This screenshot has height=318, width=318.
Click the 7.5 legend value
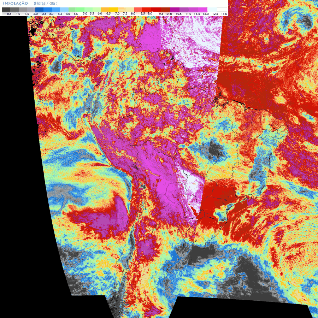tap(125, 13)
